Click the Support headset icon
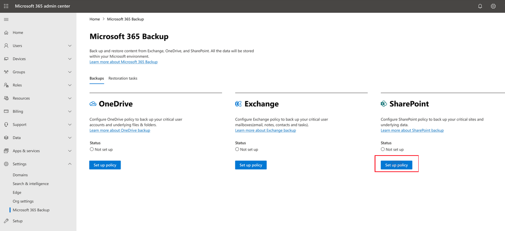Image resolution: width=505 pixels, height=231 pixels. (x=6, y=125)
